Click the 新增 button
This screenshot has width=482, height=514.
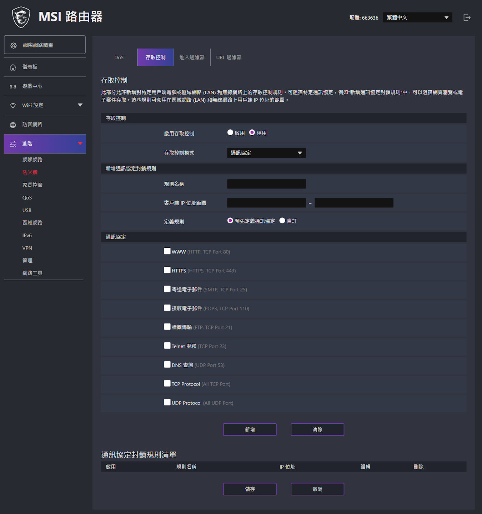[x=250, y=430]
